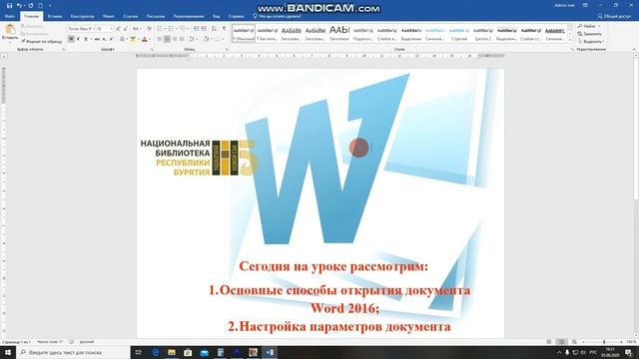Apply strikethrough formatting
Screen dimensions: 639x359
(x=97, y=39)
